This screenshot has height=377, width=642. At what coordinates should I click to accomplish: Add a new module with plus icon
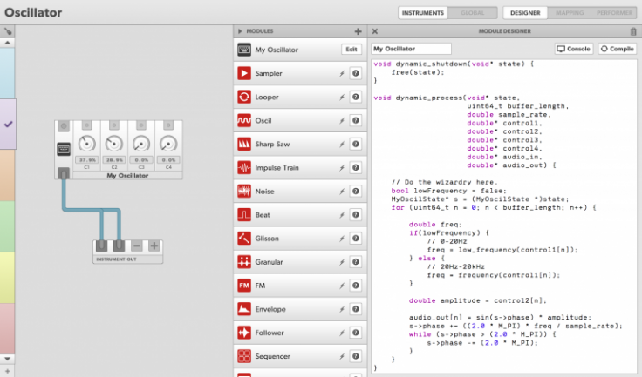[358, 31]
